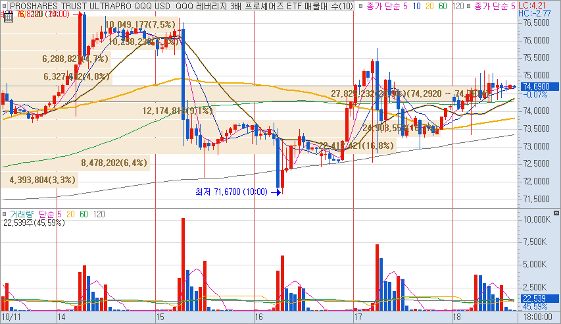Click the 72,5000 price axis label
561x324 pixels.
[x=536, y=163]
